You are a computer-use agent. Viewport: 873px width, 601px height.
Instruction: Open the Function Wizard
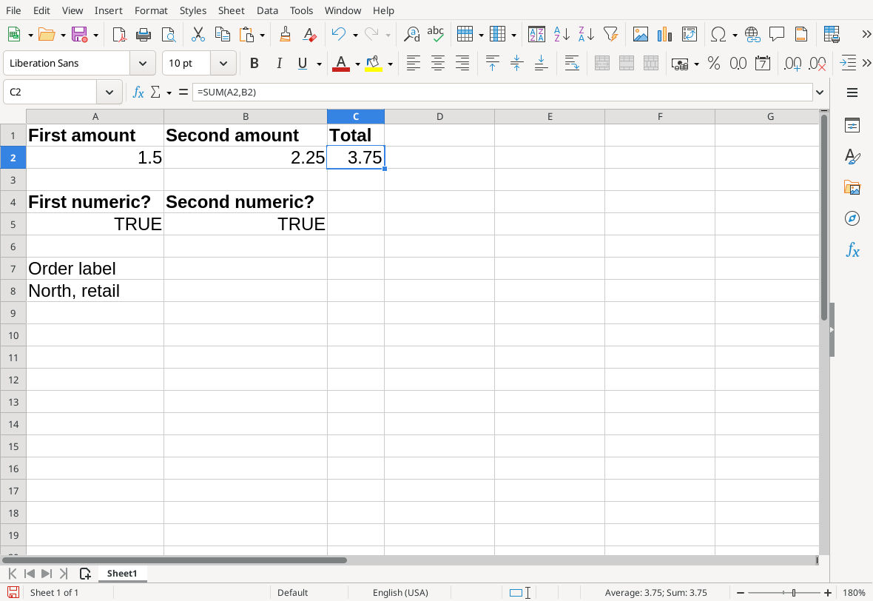138,92
